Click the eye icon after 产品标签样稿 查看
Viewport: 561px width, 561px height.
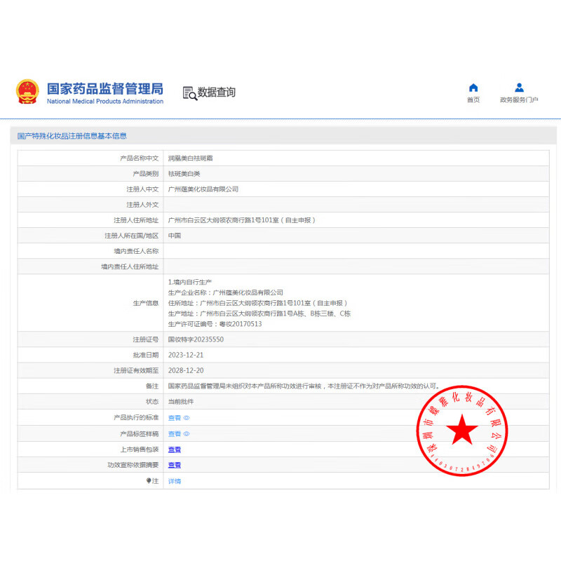[x=187, y=433]
